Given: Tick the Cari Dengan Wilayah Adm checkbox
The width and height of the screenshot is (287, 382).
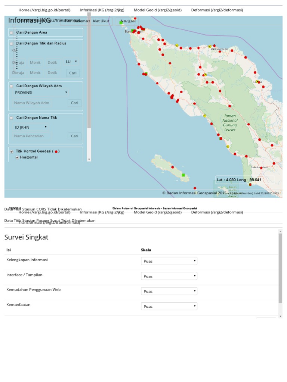Looking at the screenshot, I should pyautogui.click(x=12, y=86).
